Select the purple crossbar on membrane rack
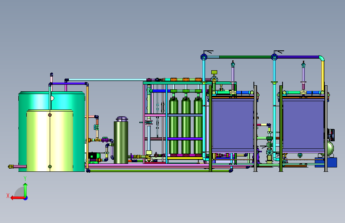 (185, 139)
